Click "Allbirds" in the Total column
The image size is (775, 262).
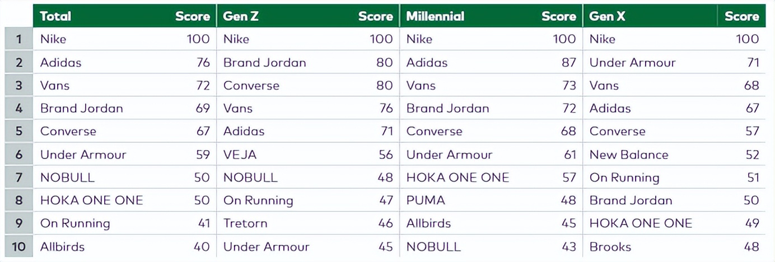(62, 247)
